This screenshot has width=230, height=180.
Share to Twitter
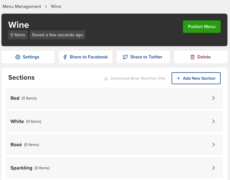143,57
